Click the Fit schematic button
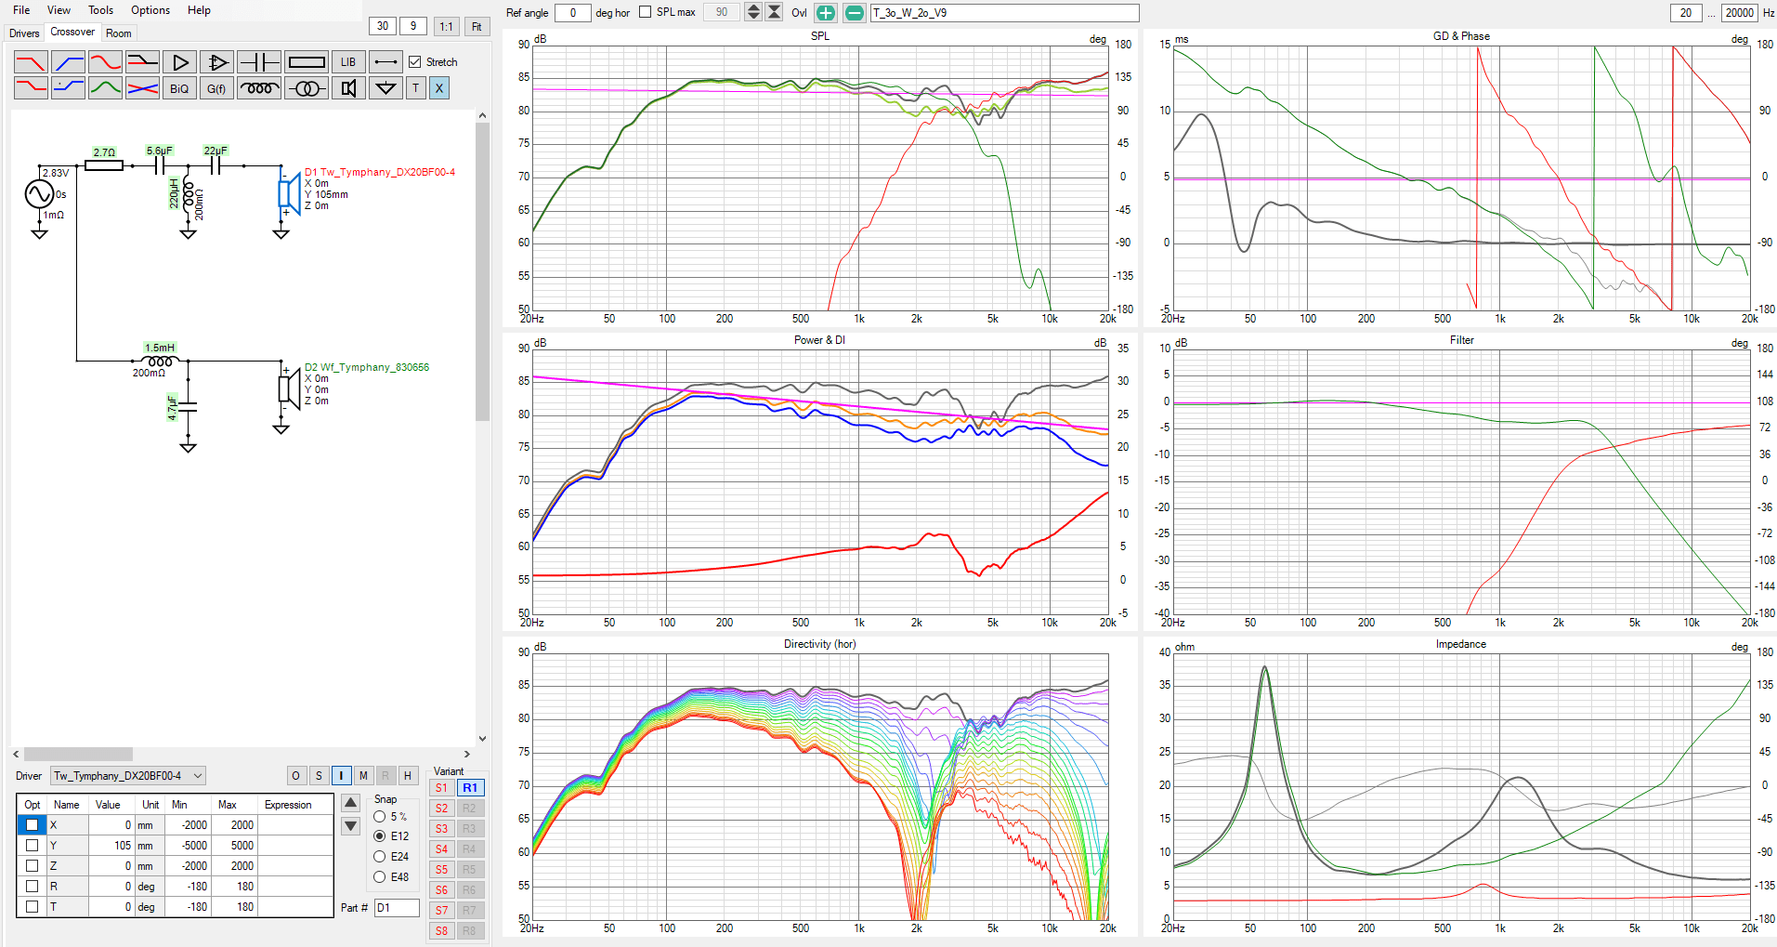This screenshot has width=1777, height=947. 477,26
